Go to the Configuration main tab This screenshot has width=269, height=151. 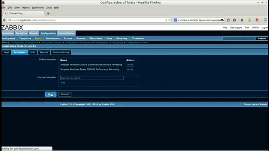coord(48,33)
